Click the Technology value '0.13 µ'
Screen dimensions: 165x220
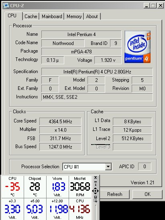pos(53,60)
